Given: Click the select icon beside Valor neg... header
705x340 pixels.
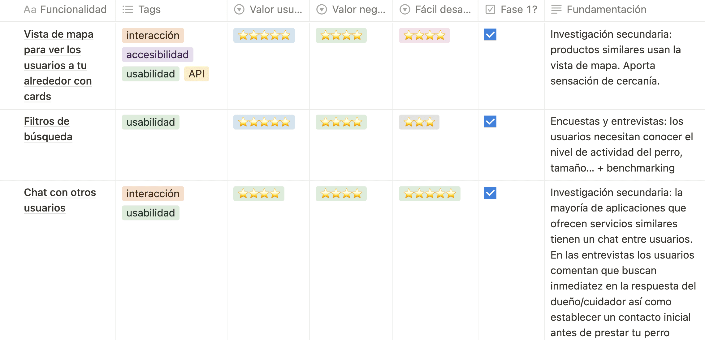Looking at the screenshot, I should (322, 10).
